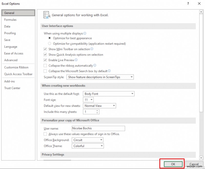Check Always use these values checkbox
The image size is (205, 169).
45,134
